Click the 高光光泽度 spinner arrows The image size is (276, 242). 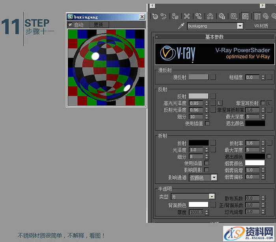pyautogui.click(x=207, y=103)
